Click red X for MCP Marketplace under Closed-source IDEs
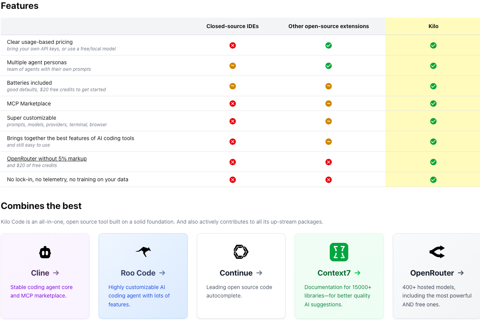 (233, 104)
